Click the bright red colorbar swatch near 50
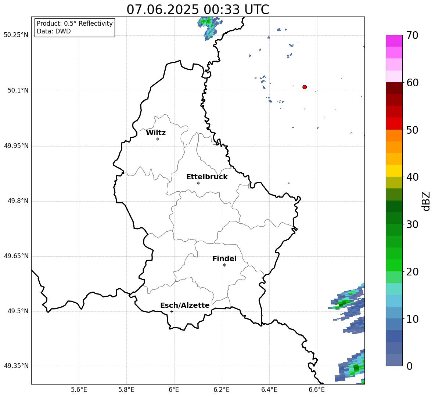Viewport: 435px width, 397px height. pos(394,124)
